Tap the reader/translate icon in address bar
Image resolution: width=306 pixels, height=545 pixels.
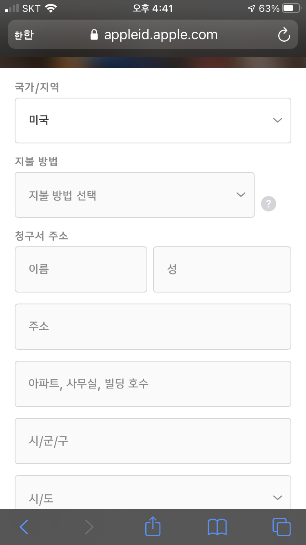(x=24, y=35)
